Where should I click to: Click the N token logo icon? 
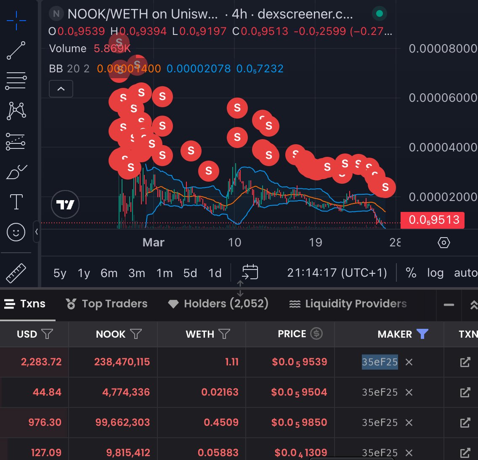(56, 14)
